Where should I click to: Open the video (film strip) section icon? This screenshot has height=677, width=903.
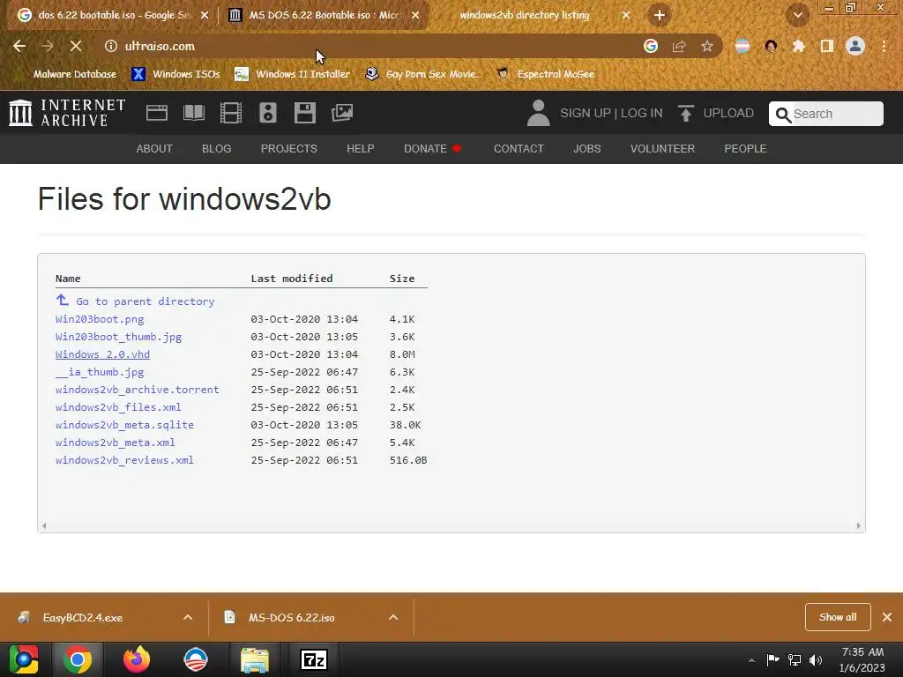[x=231, y=113]
